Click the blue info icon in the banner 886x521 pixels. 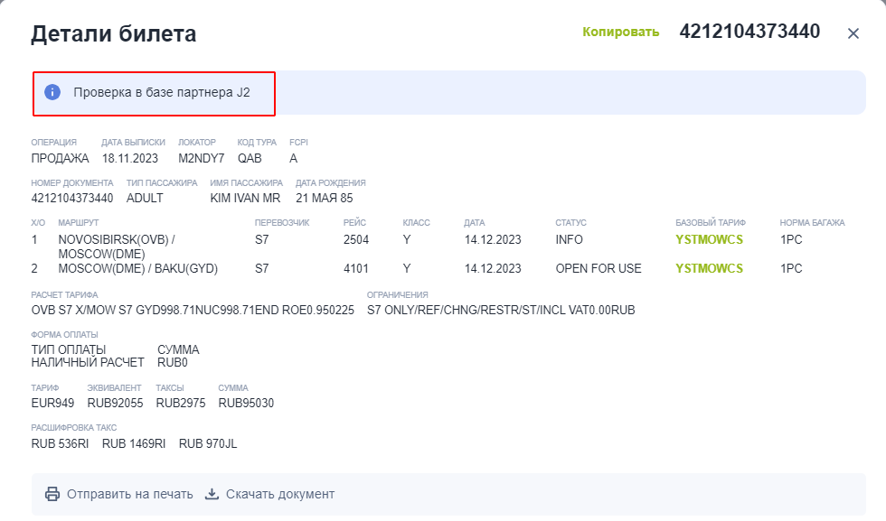pos(52,92)
